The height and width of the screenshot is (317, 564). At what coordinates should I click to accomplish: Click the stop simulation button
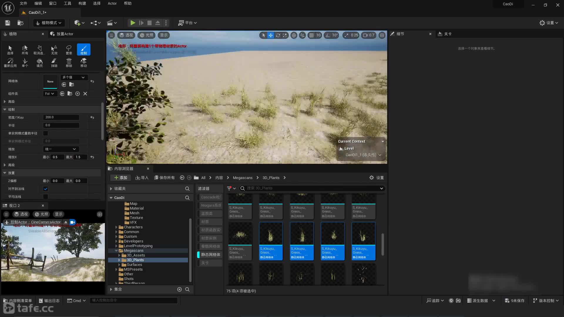pyautogui.click(x=150, y=23)
